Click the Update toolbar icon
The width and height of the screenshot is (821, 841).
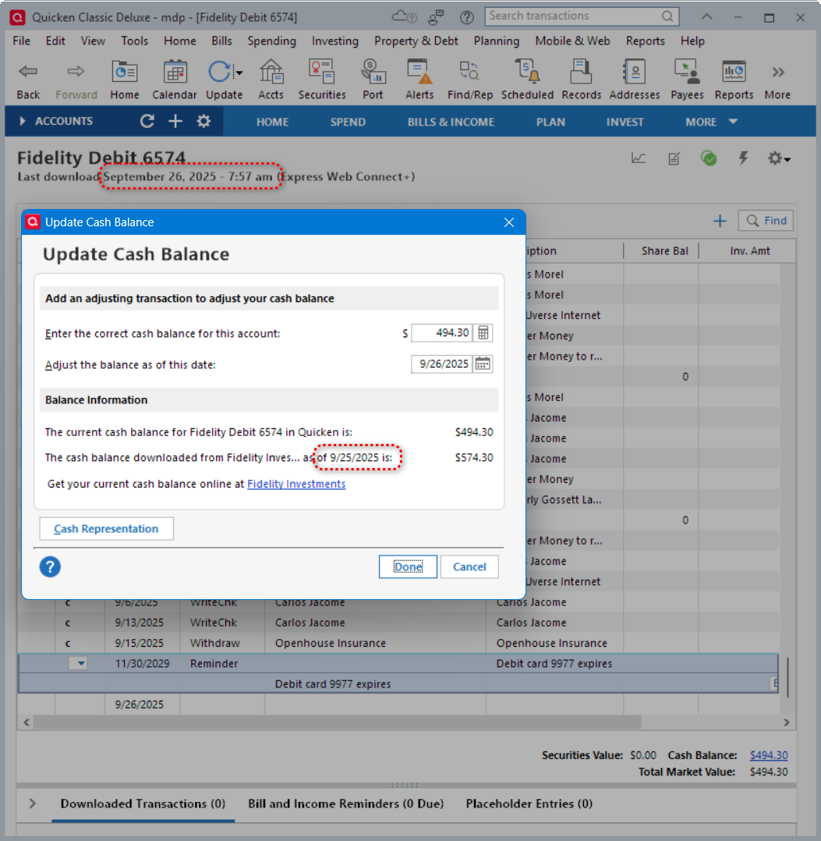tap(219, 72)
